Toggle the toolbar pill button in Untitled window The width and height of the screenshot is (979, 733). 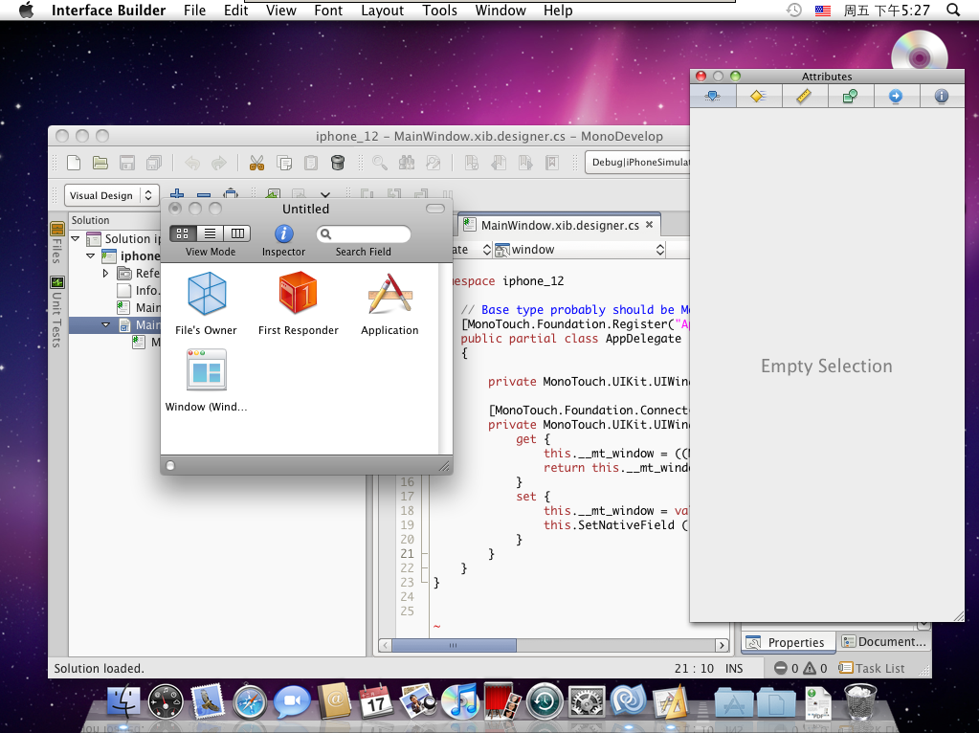coord(435,208)
